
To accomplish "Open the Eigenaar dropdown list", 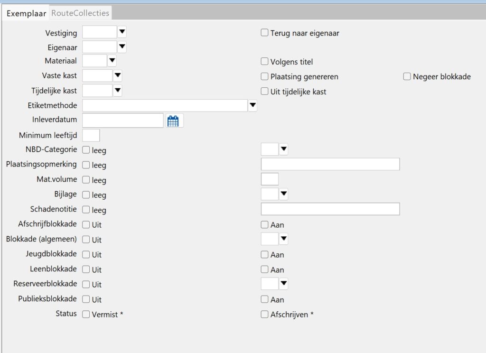I will tap(122, 46).
